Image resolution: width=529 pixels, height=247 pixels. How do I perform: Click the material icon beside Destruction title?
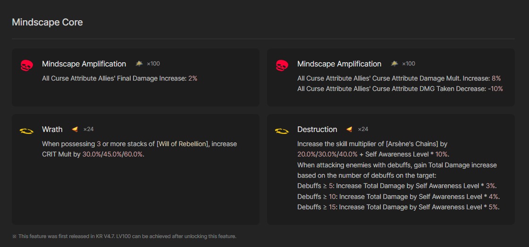[x=349, y=129]
